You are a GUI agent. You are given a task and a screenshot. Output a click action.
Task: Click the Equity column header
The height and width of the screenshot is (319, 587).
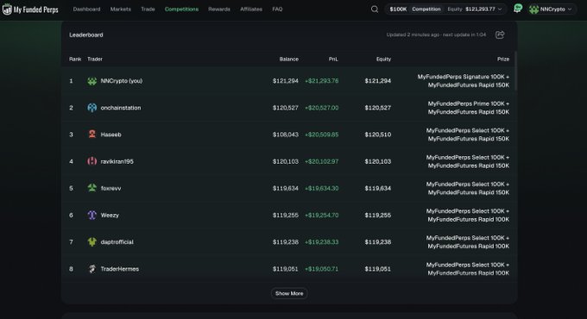[383, 59]
